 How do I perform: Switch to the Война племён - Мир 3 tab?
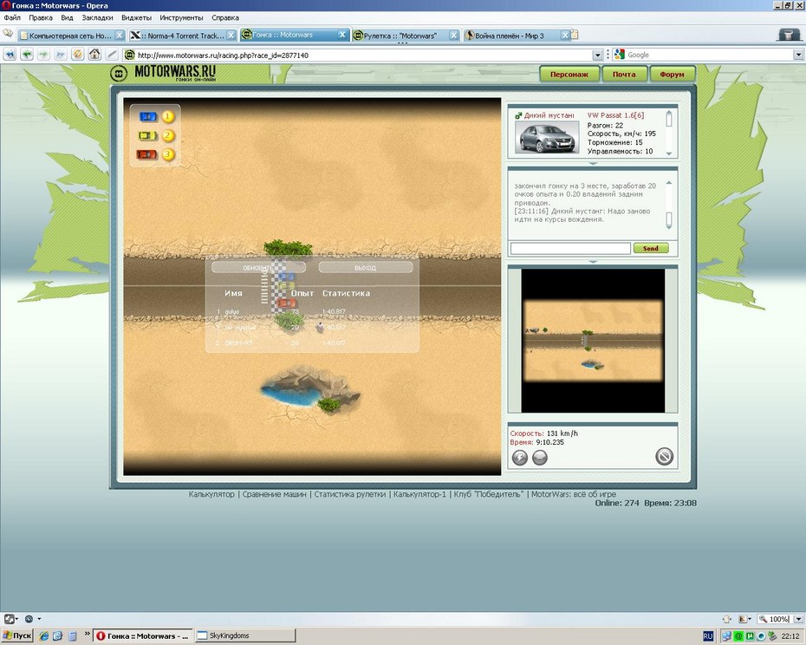[x=517, y=35]
